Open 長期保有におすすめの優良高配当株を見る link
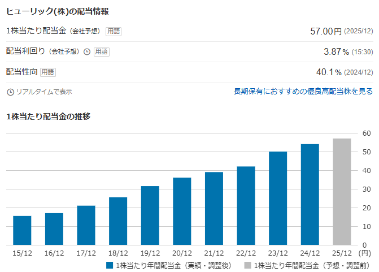The height and width of the screenshot is (272, 379). 303,92
